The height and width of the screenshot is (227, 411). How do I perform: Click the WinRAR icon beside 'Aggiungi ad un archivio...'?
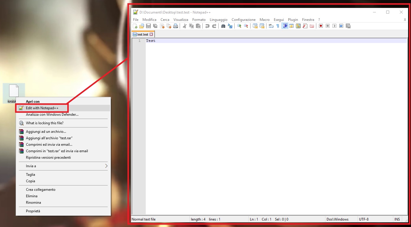(21, 132)
